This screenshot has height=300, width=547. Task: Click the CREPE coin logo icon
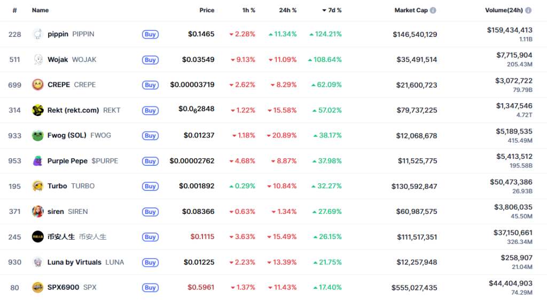click(37, 84)
